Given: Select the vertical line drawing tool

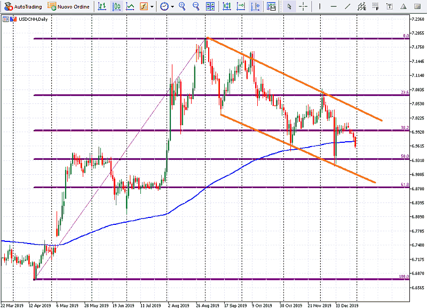Looking at the screenshot, I should [320, 6].
